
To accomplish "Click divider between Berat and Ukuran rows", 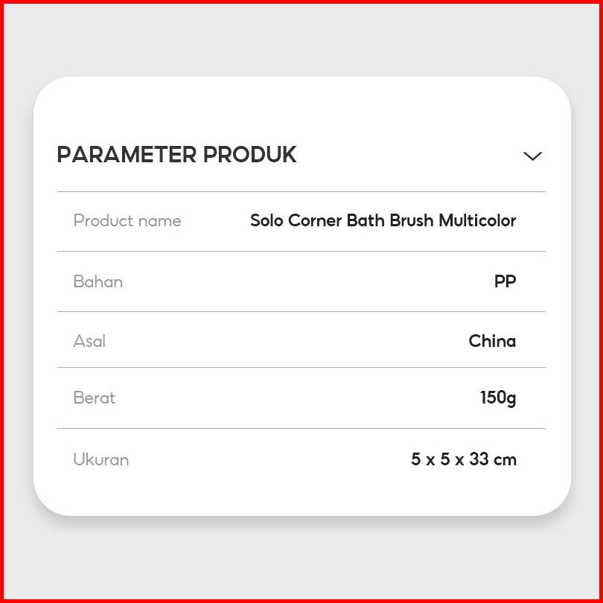I will coord(301,428).
